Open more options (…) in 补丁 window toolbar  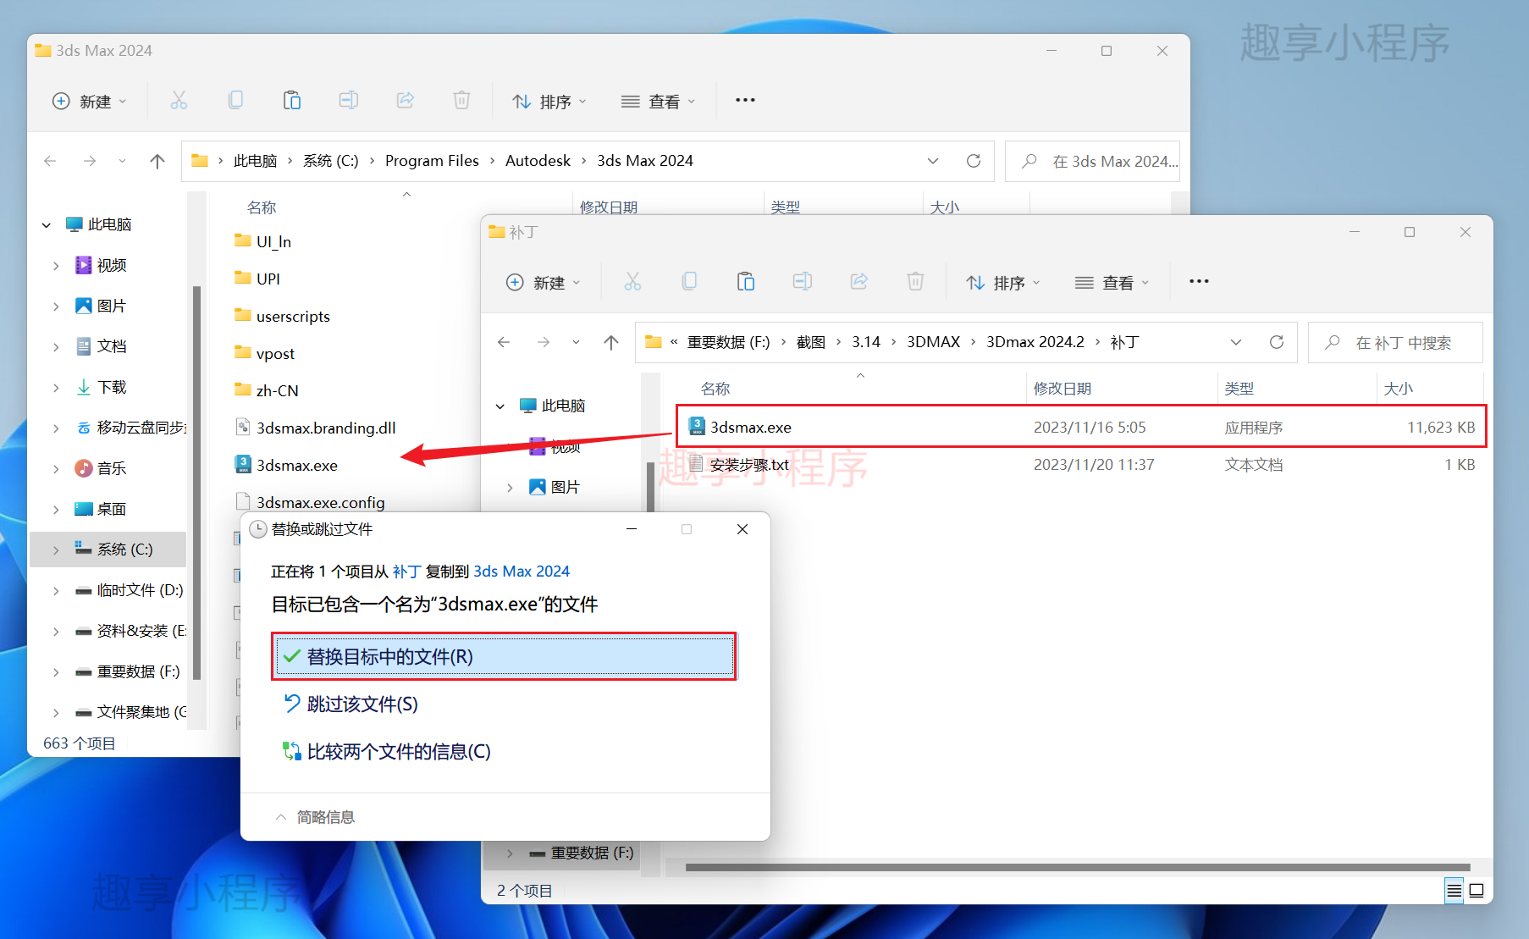(1199, 281)
